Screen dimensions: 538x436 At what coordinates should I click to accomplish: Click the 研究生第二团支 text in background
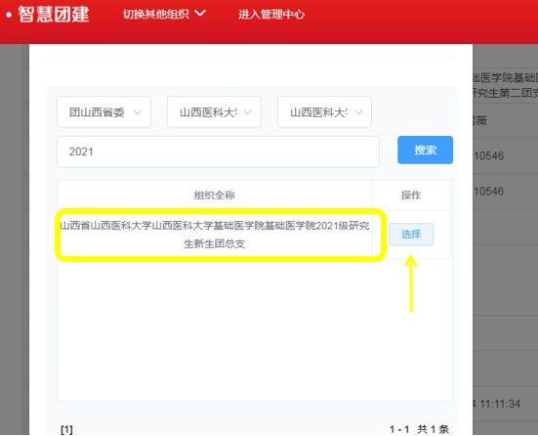click(505, 93)
